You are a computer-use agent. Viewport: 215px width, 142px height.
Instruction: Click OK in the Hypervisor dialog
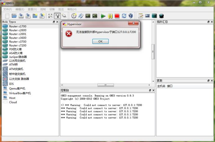(x=100, y=41)
